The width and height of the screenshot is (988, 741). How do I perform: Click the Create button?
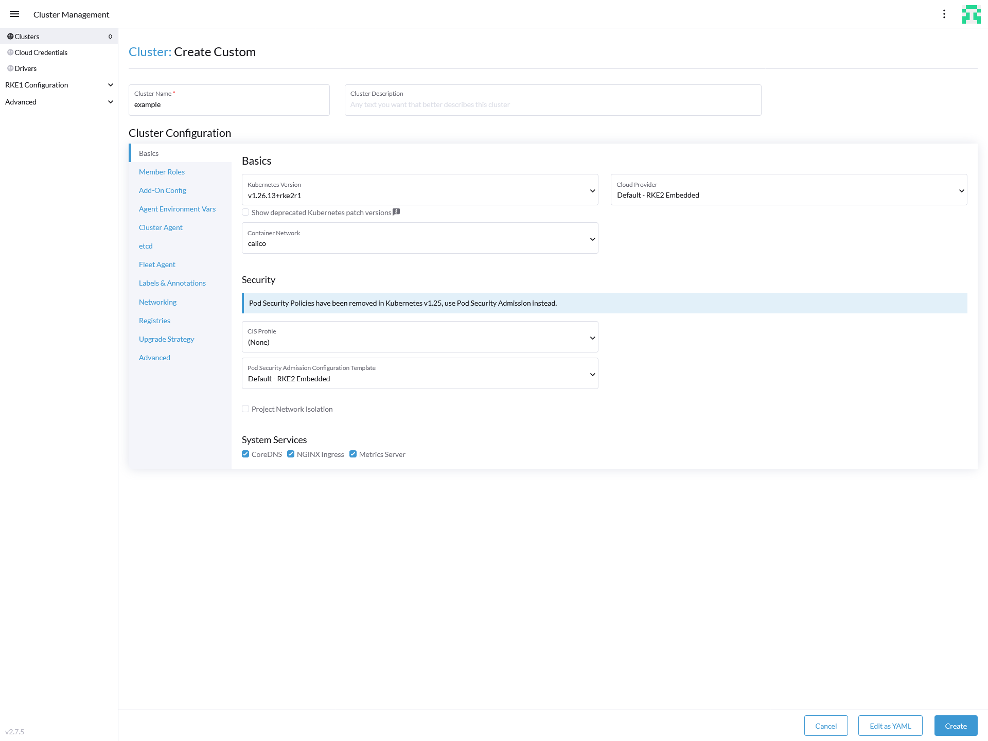click(x=956, y=726)
